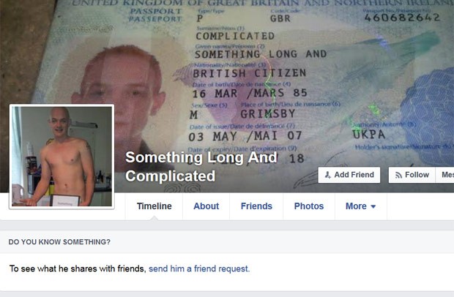The image size is (454, 297).
Task: Click the DO YOU KNOW SOMETHING? header
Action: coord(59,241)
